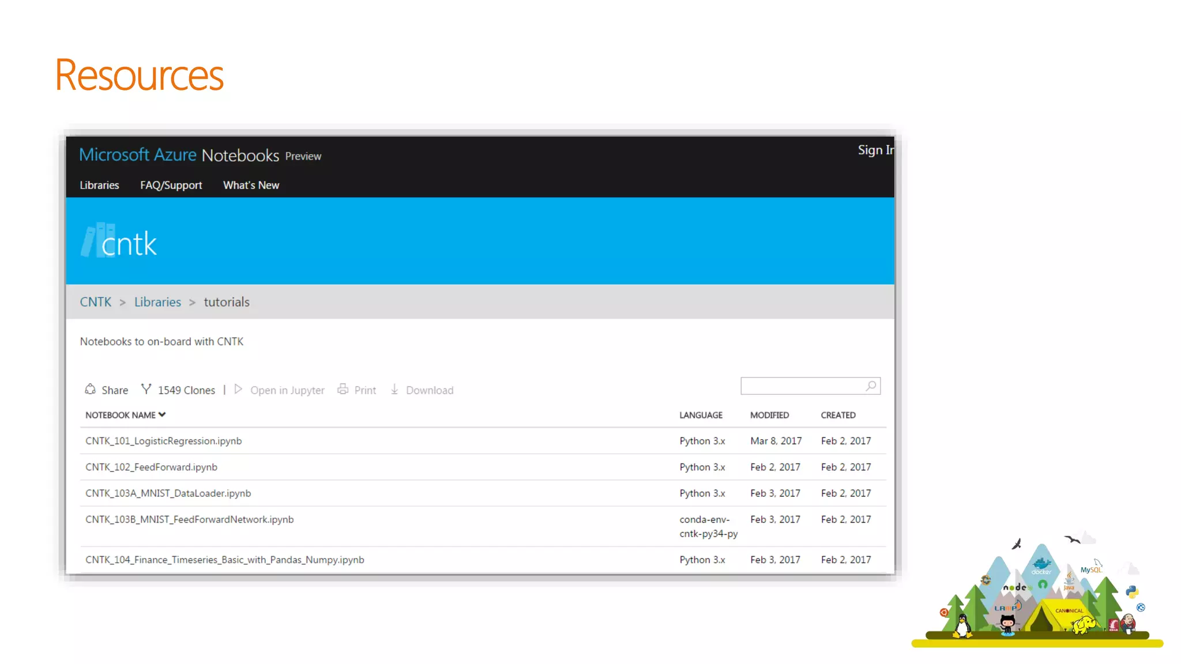Click the Microsoft Azure Notebooks logo
This screenshot has height=664, width=1181.
point(179,155)
